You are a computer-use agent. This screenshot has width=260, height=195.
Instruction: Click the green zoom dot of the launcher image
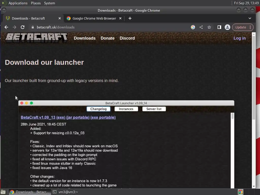(31, 103)
